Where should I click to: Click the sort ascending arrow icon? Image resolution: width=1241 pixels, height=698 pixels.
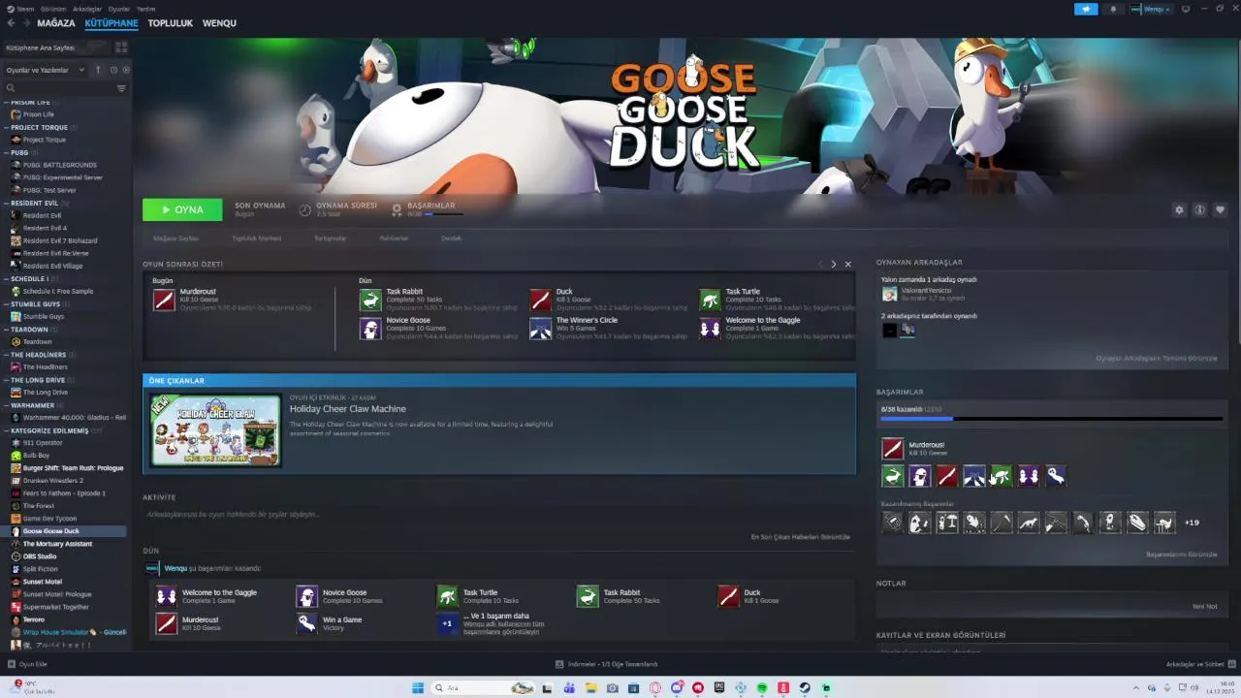[98, 70]
